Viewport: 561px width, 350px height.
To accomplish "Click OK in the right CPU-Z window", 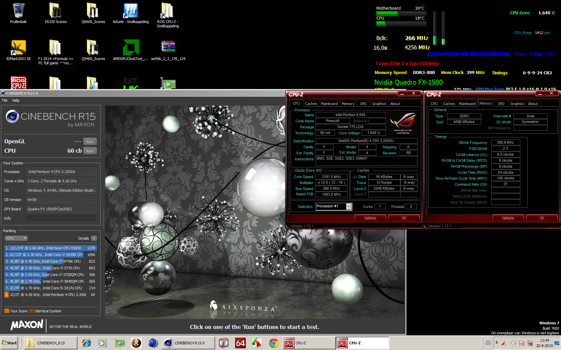I will click(542, 218).
